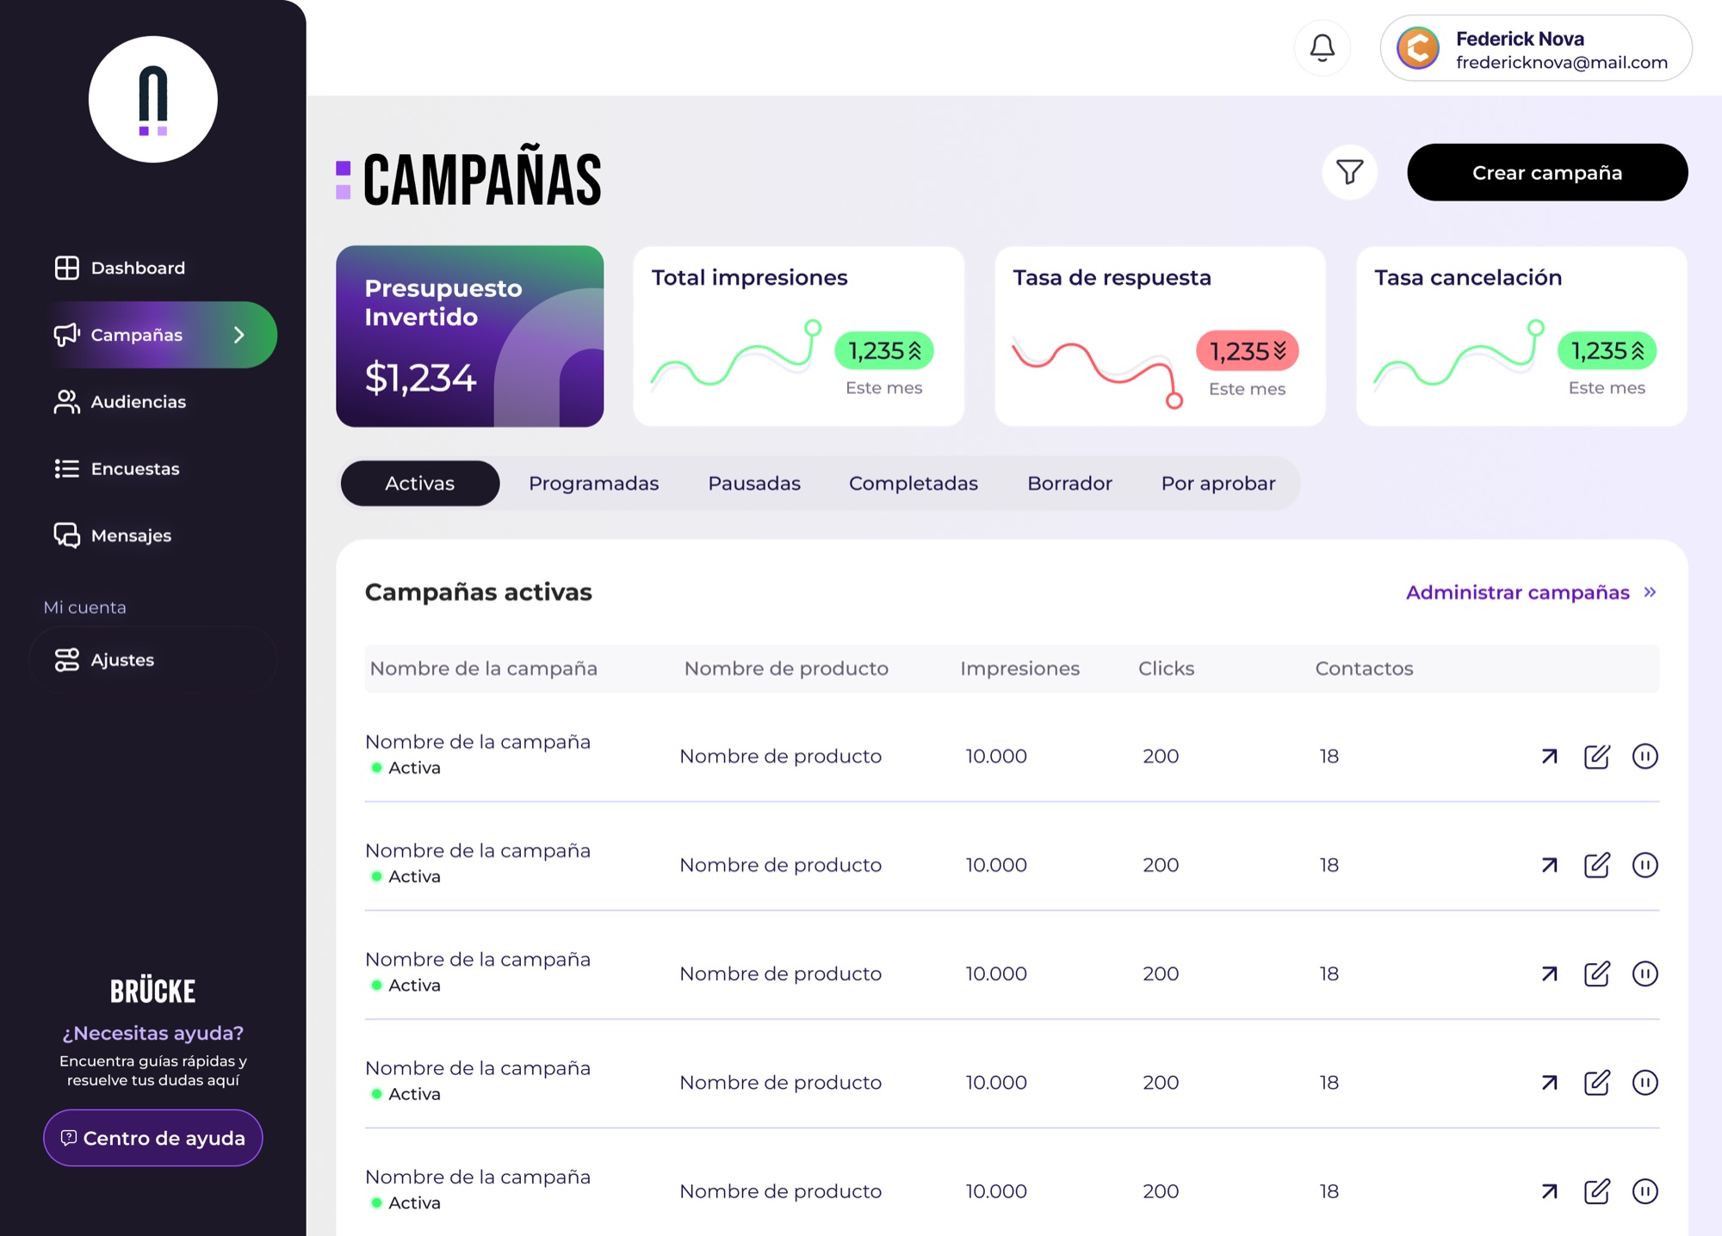Switch to the Completadas tab
Image resolution: width=1722 pixels, height=1236 pixels.
[914, 484]
